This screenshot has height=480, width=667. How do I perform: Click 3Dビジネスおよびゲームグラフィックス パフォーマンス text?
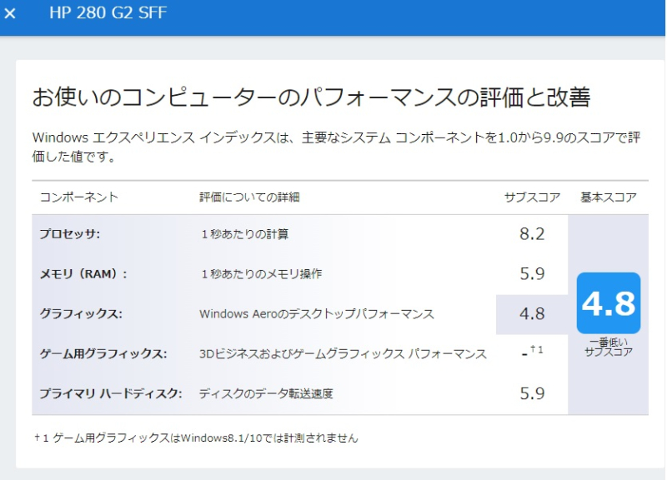pos(343,353)
